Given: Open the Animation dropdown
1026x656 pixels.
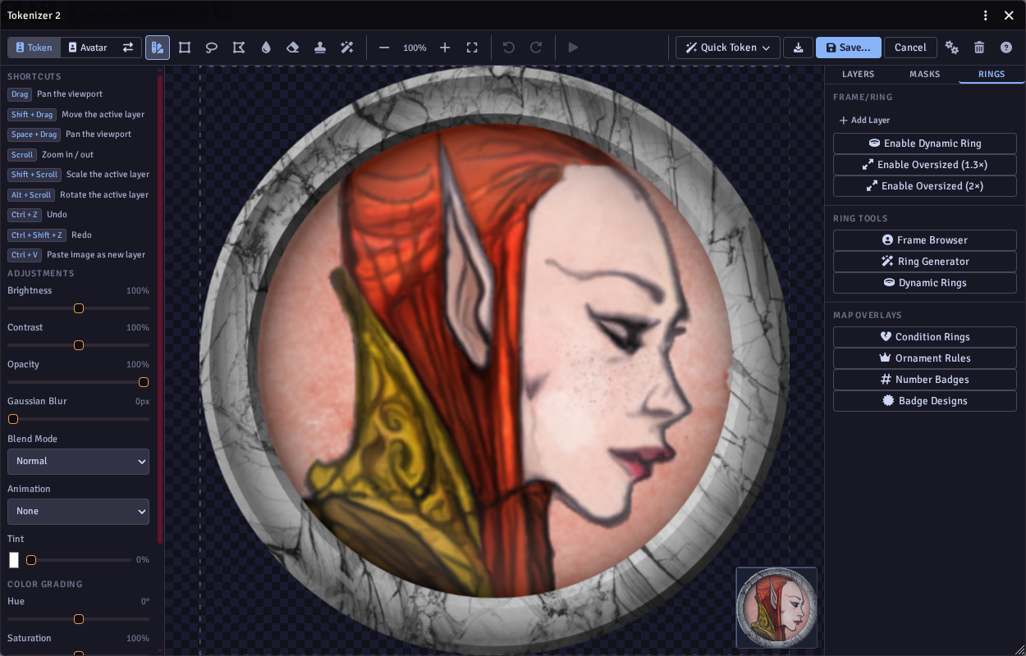Looking at the screenshot, I should 78,511.
